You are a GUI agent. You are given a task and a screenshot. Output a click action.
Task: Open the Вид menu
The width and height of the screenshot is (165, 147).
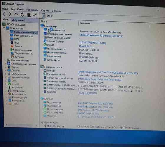[x=12, y=9]
